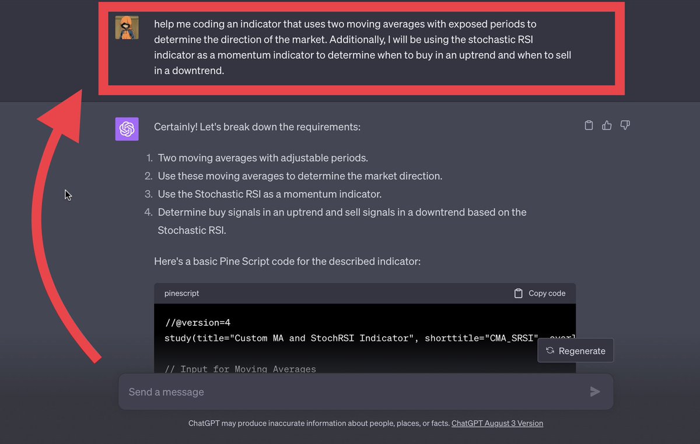Copy code from the pinescript block
This screenshot has height=444, width=700.
(x=540, y=293)
